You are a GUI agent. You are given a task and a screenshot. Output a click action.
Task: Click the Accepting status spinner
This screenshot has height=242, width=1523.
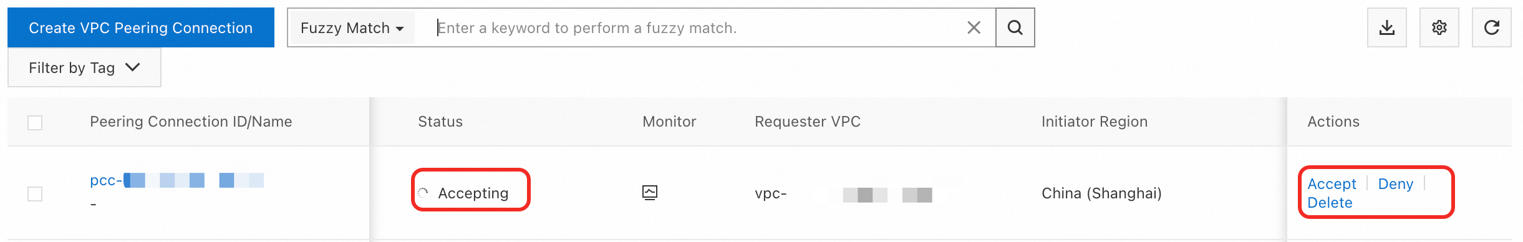[423, 193]
